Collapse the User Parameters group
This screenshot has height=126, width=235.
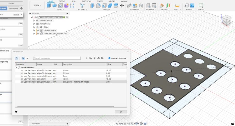coord(16,68)
